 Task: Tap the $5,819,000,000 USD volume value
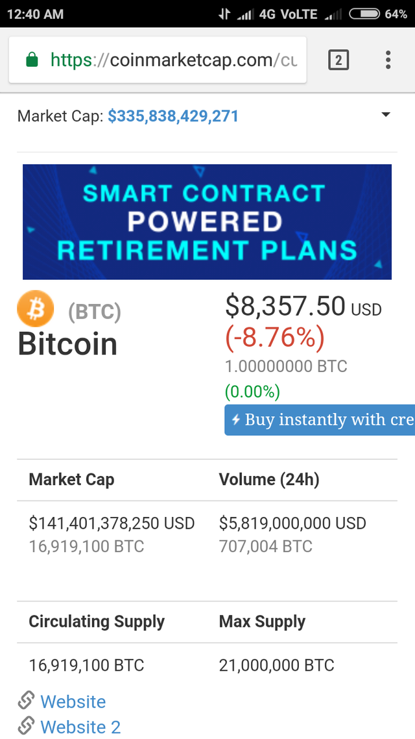[292, 523]
